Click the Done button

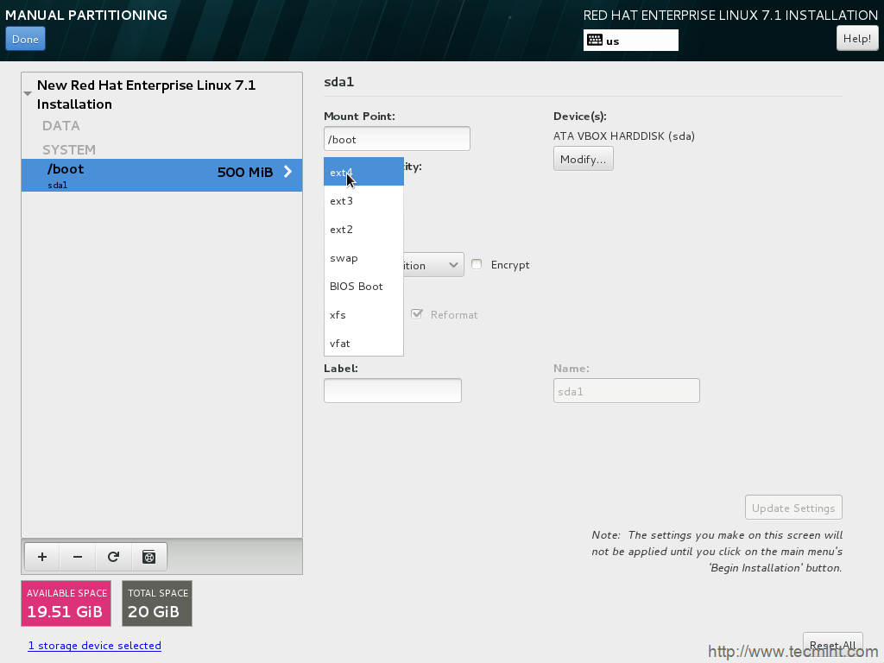[25, 40]
